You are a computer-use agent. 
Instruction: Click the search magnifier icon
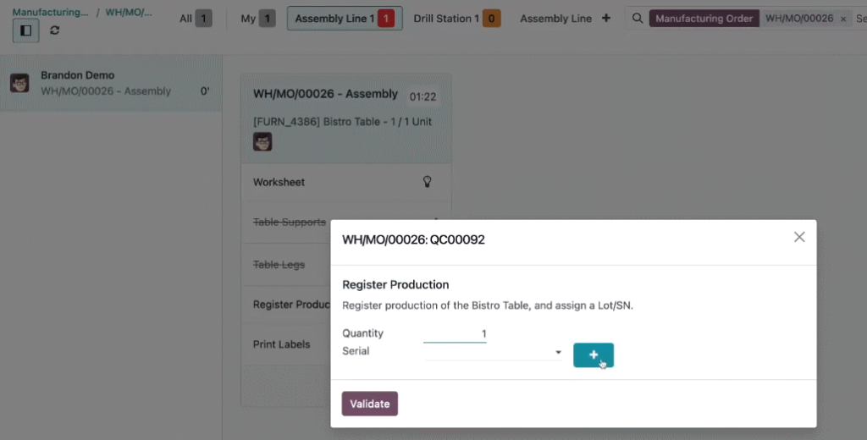[637, 19]
